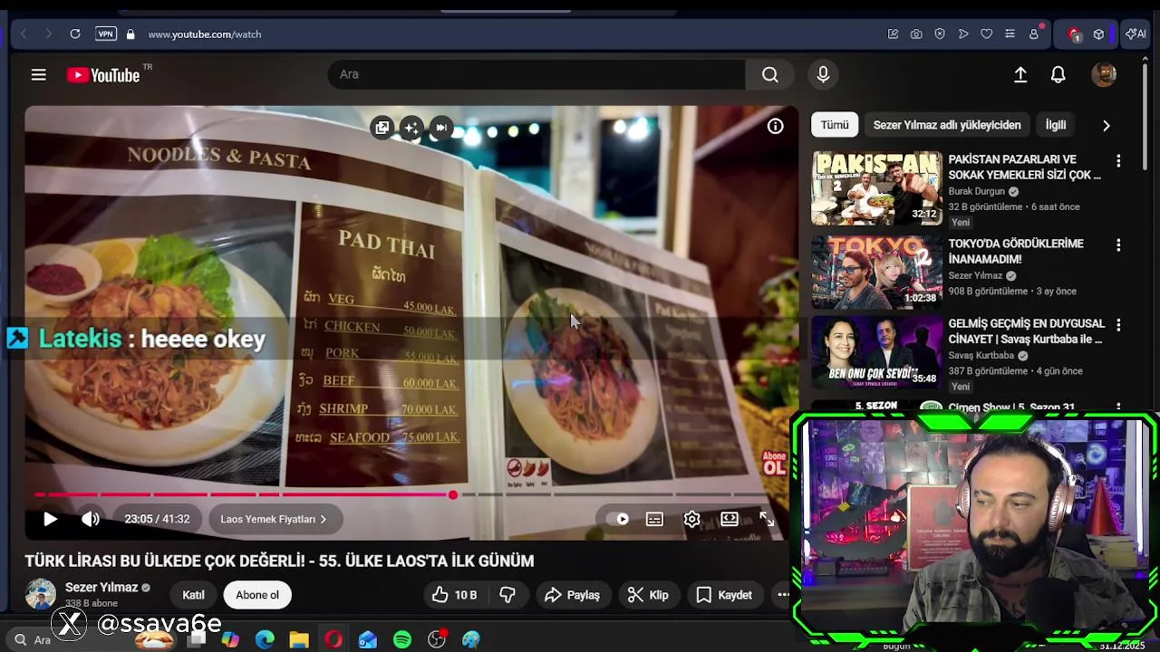1160x652 pixels.
Task: Open options menu for Pakistan Pazarları video
Action: pyautogui.click(x=1118, y=160)
